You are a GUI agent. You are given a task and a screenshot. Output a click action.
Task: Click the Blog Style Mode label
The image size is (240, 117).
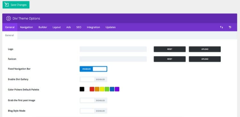pos(17,111)
